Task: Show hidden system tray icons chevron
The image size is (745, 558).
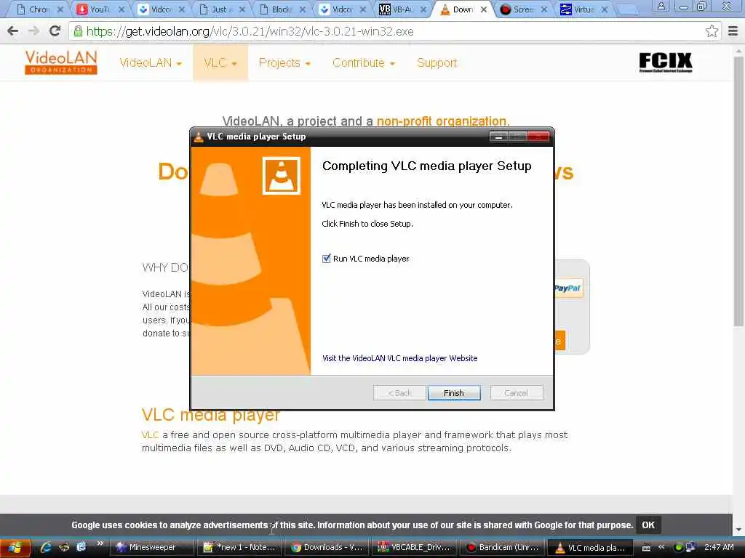Action: coord(661,547)
